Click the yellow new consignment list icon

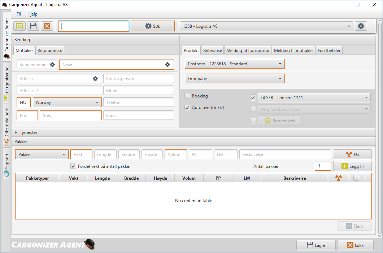(19, 26)
